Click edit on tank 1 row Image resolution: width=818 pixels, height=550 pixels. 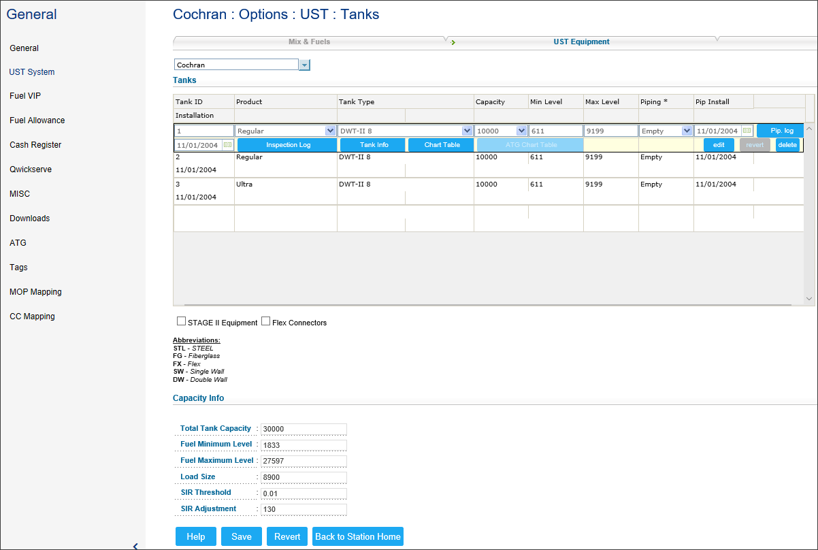click(x=719, y=145)
